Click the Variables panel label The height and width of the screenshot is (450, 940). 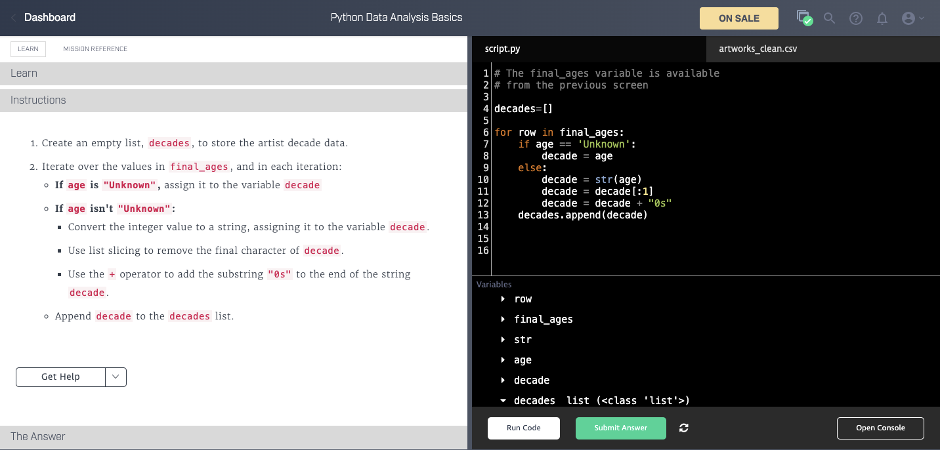tap(494, 285)
